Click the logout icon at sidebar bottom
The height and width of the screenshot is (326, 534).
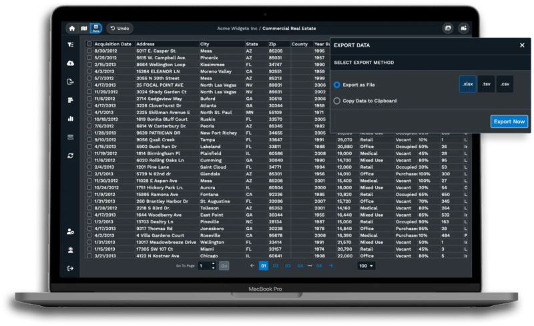click(71, 268)
